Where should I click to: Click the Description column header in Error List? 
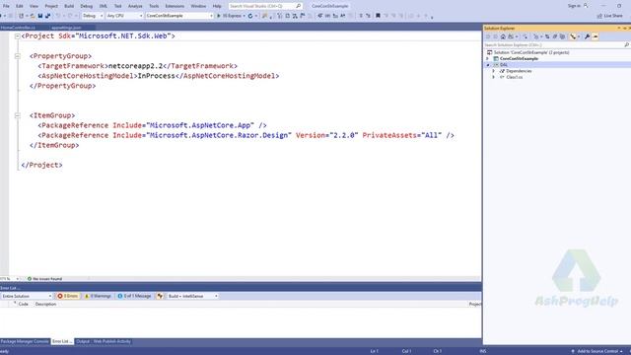45,304
